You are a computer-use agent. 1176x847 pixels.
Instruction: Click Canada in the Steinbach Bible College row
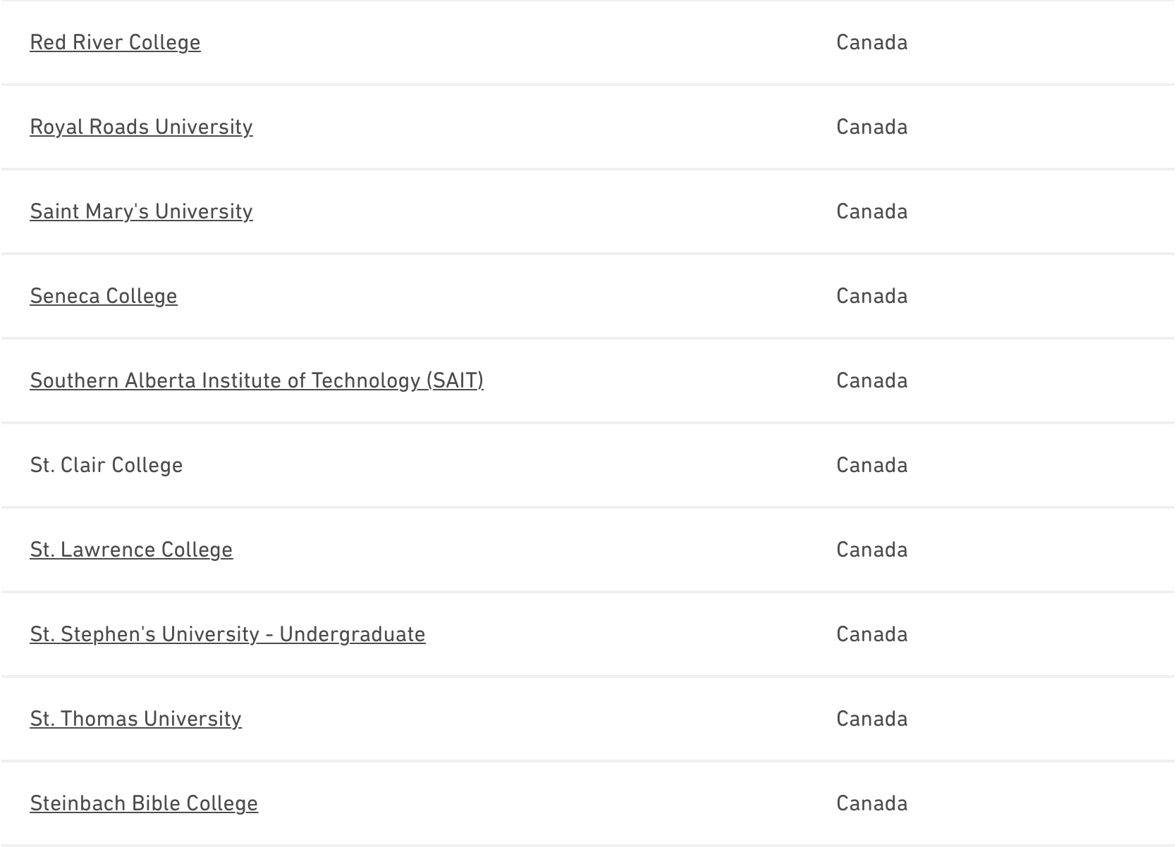point(871,803)
